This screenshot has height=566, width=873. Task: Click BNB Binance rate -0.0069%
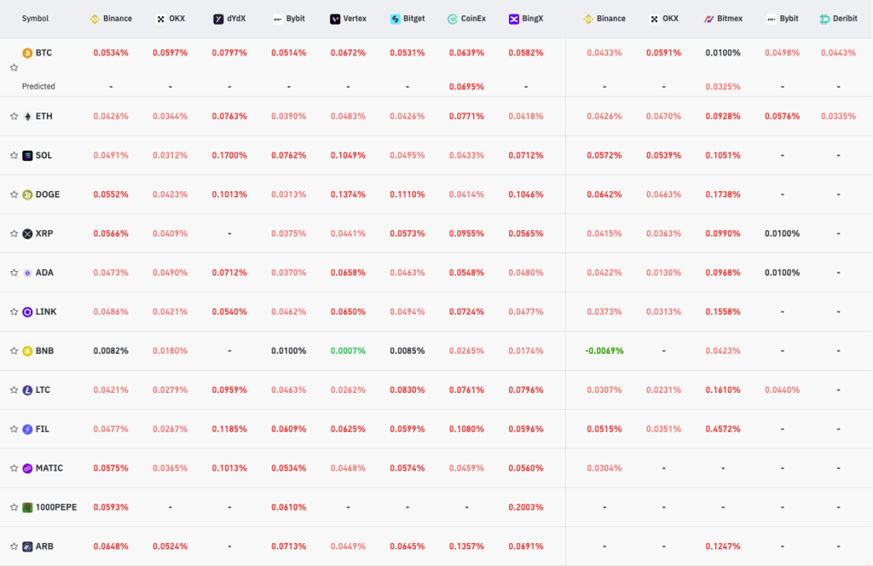point(604,351)
